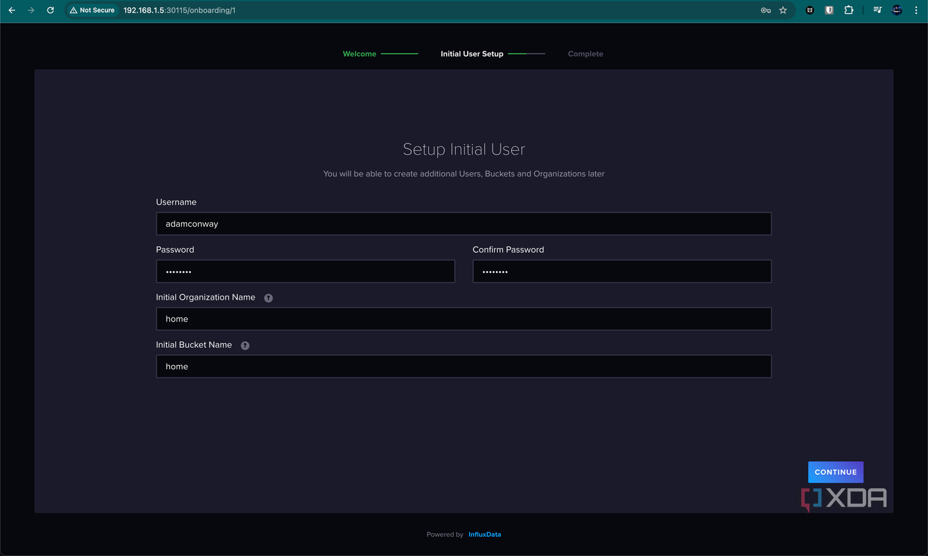Open the cat-face browser extension
928x556 pixels.
(x=809, y=10)
